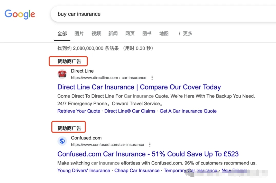This screenshot has height=183, width=276.
Task: Open the 地图 tab
Action: [x=164, y=33]
